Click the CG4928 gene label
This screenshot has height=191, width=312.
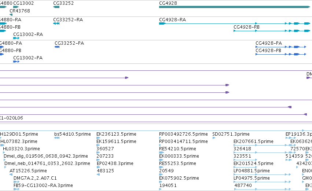tap(168, 3)
